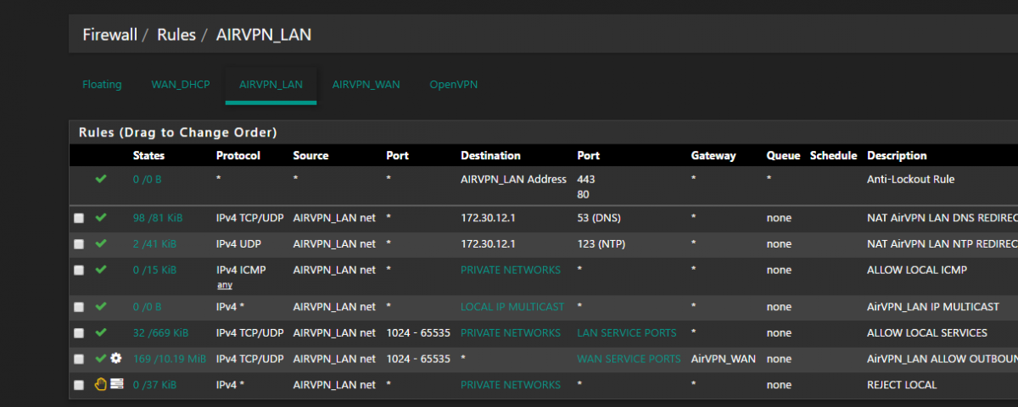Open PRIVATE NETWORKS alias in ALLOW LOCAL ICMP row
The height and width of the screenshot is (407, 1018).
511,270
